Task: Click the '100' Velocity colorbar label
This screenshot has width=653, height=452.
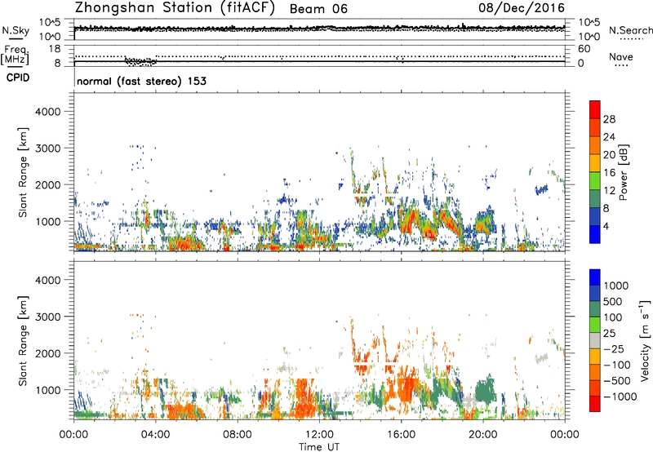Action: [x=613, y=317]
